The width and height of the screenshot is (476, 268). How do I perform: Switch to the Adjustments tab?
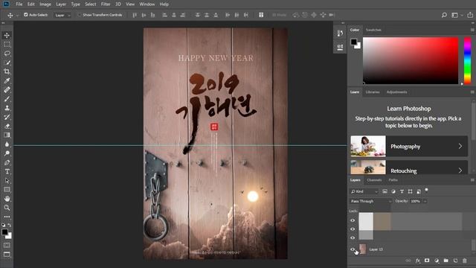click(396, 92)
